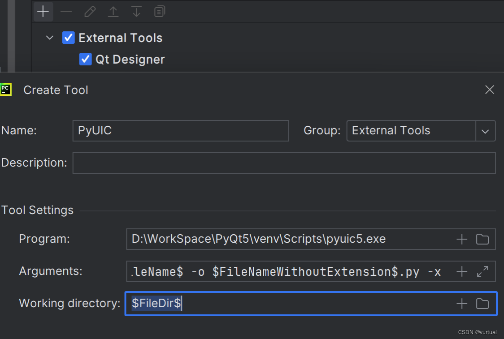Collapse the External Tools tree group
The image size is (504, 339).
pyautogui.click(x=50, y=38)
